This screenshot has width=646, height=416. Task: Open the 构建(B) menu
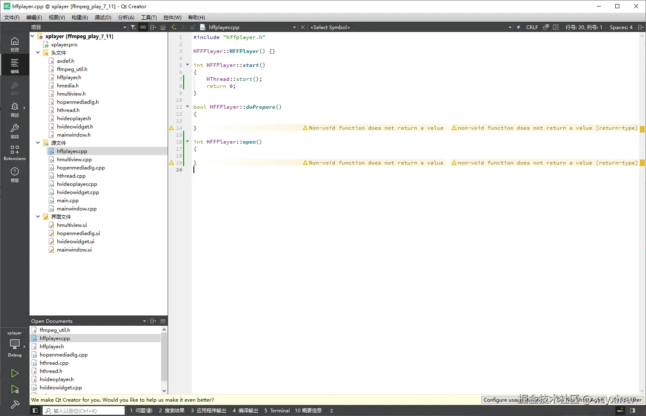pyautogui.click(x=80, y=17)
